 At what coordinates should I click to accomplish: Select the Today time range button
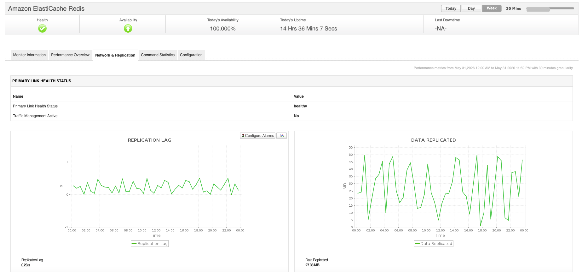coord(451,8)
